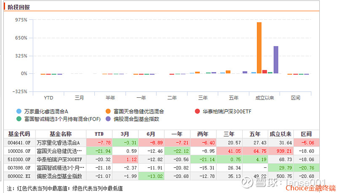
Task: Click the orange 五年 bar
Action: click(228, 72)
